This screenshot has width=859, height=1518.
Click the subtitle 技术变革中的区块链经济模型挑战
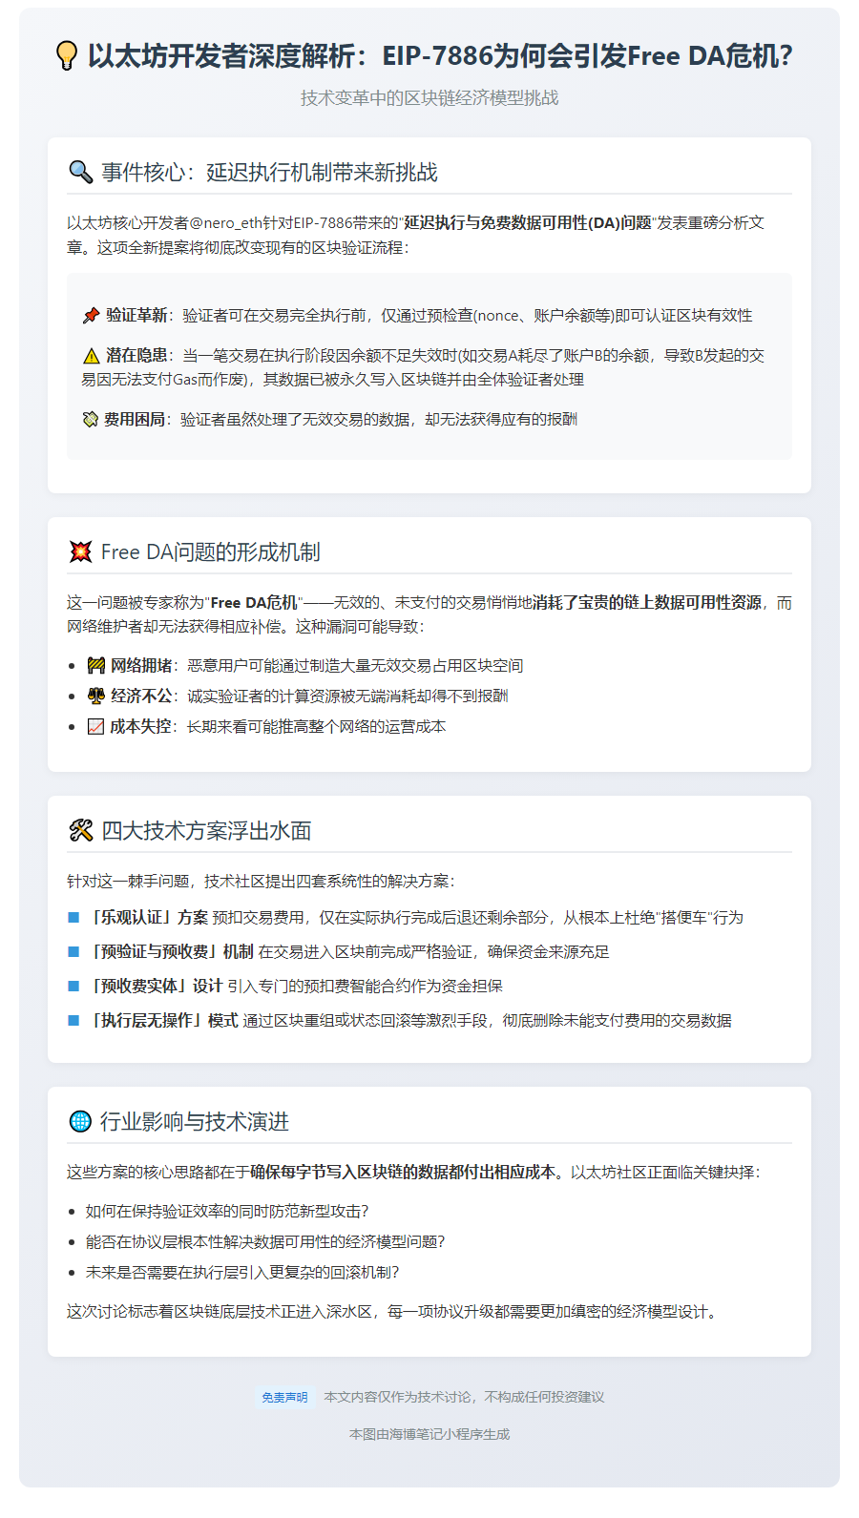pyautogui.click(x=429, y=97)
